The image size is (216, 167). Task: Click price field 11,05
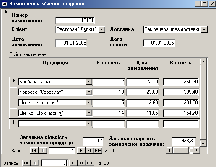(143, 113)
